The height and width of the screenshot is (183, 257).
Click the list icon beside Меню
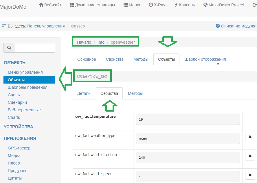(125, 5)
